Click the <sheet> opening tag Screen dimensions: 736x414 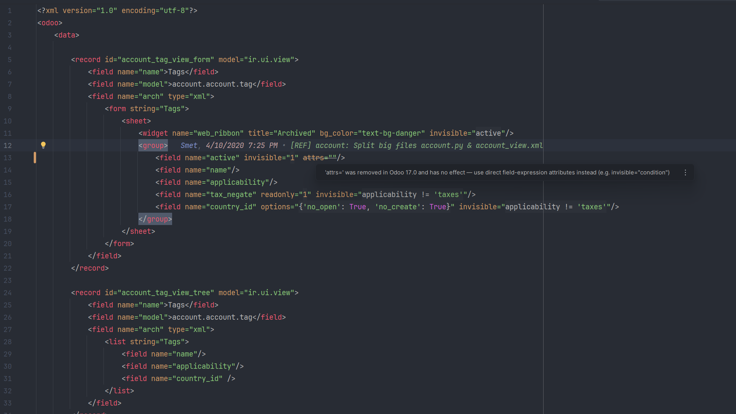point(136,121)
